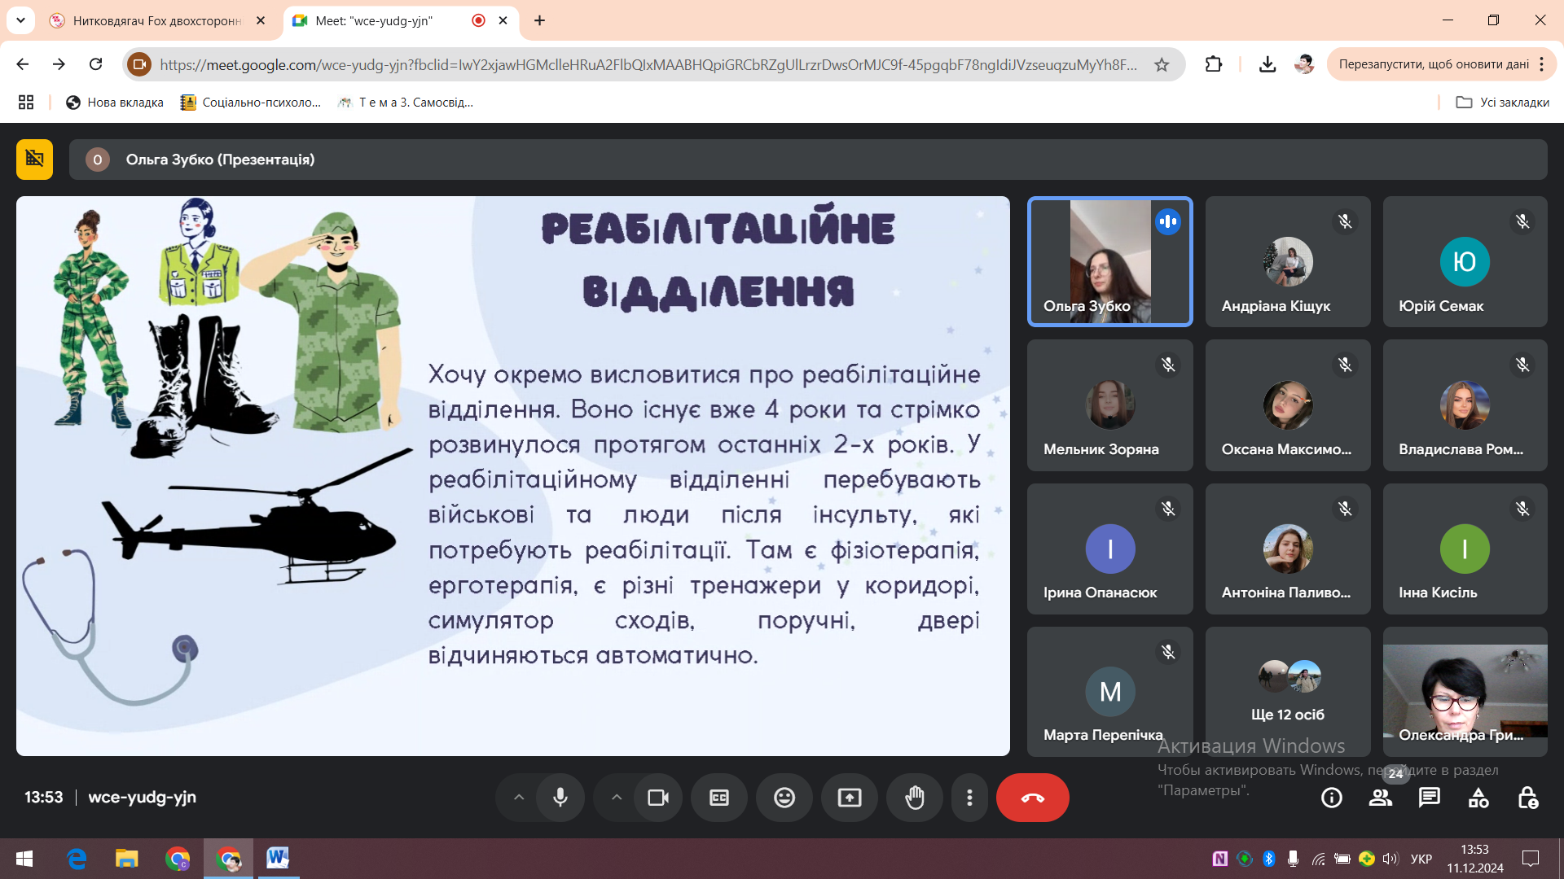Screen dimensions: 1564x879
Task: Mute the microphone
Action: tap(560, 798)
